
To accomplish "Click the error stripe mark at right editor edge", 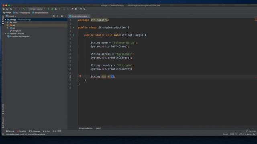I will [256, 77].
